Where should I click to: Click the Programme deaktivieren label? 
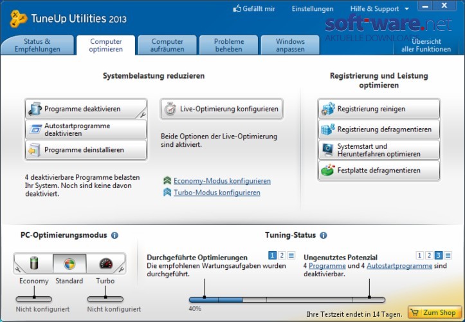82,109
